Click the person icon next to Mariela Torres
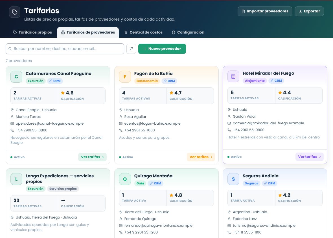The width and height of the screenshot is (333, 238). [12, 117]
